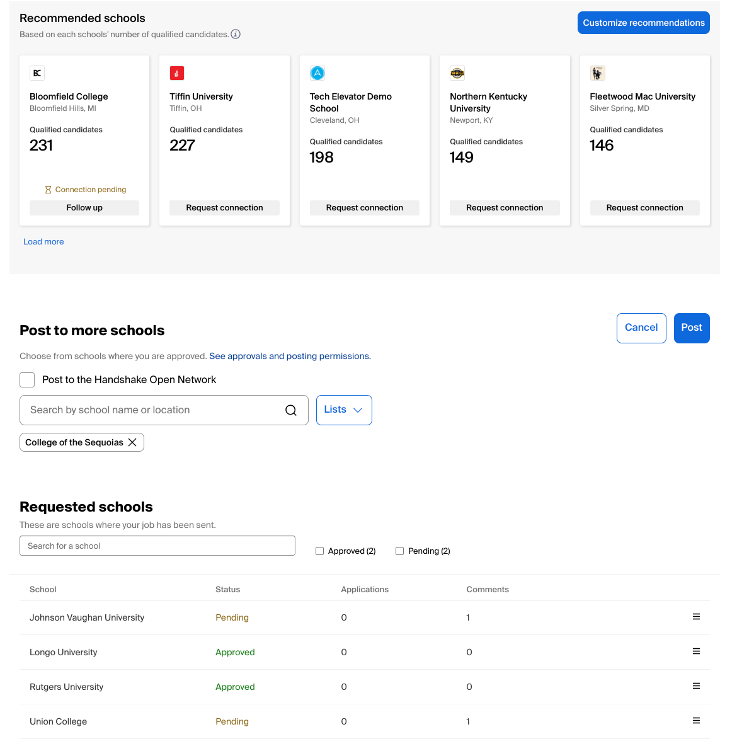Click the hourglass Connection pending icon
Image resolution: width=737 pixels, height=751 pixels.
[48, 190]
